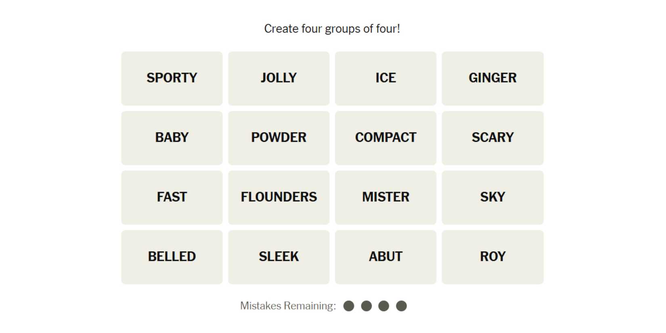Select the SCARY tile
The height and width of the screenshot is (333, 666).
pyautogui.click(x=492, y=138)
